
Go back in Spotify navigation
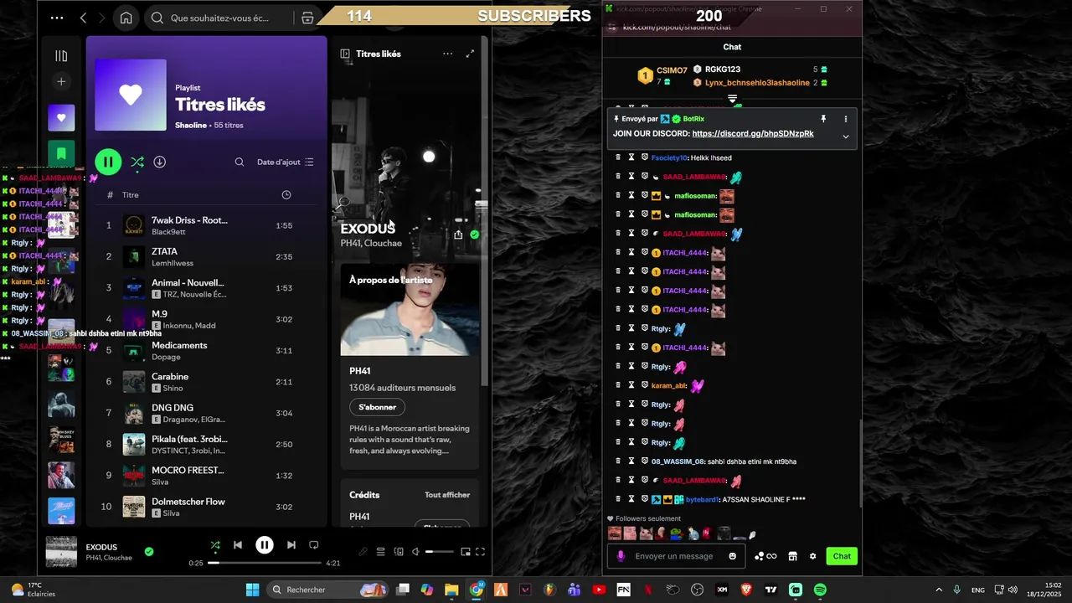pos(83,18)
